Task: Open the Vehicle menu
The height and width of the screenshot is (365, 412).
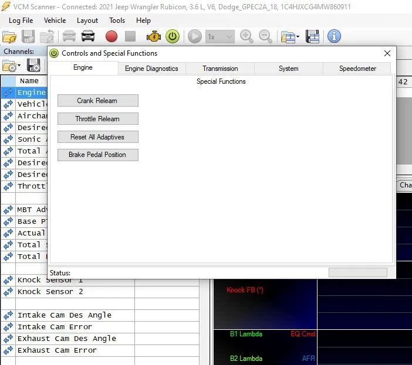Action: coord(55,21)
